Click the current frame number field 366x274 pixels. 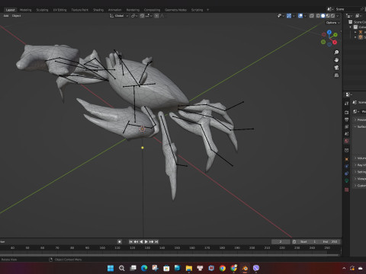tap(281, 242)
